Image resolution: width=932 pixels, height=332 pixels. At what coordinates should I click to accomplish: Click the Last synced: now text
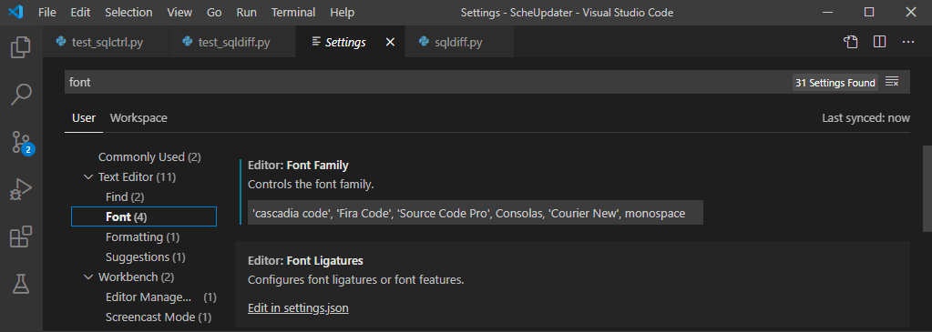(865, 117)
